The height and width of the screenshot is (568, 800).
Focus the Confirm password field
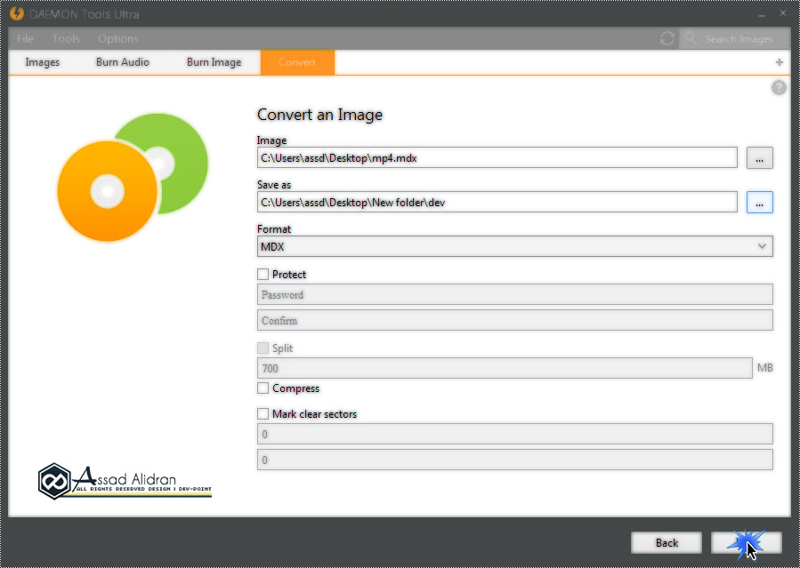515,320
